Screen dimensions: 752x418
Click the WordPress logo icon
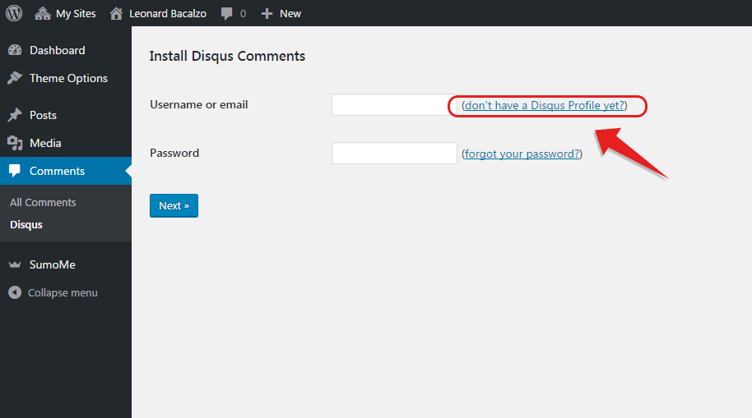tap(14, 13)
